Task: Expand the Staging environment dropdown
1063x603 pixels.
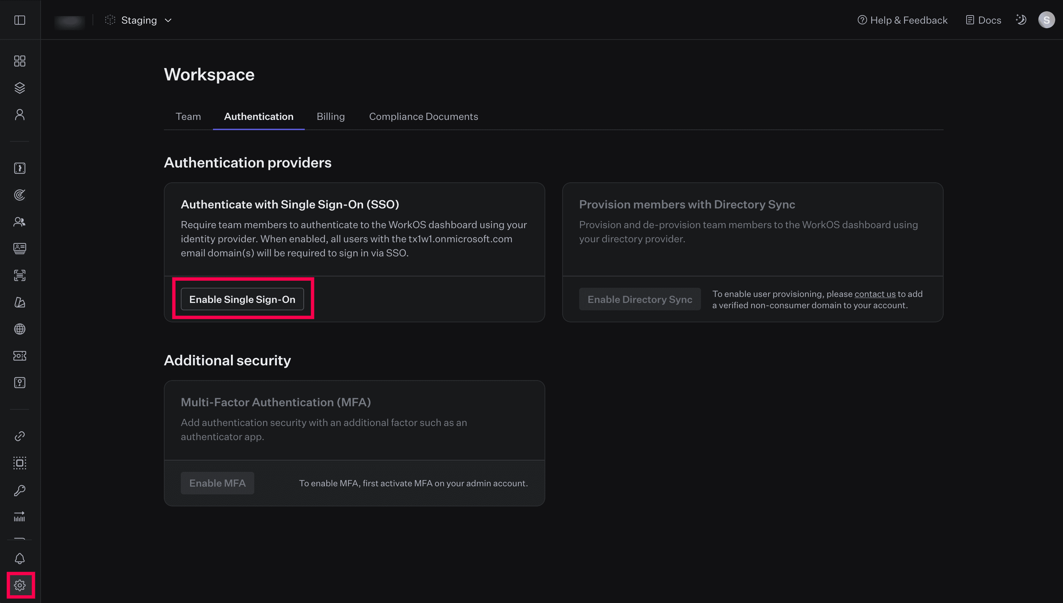Action: (138, 20)
